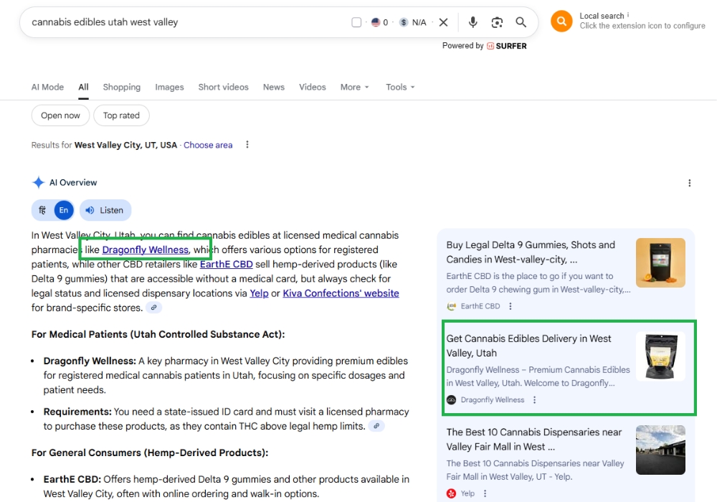Click the EarthE CBD source favicon

click(451, 306)
